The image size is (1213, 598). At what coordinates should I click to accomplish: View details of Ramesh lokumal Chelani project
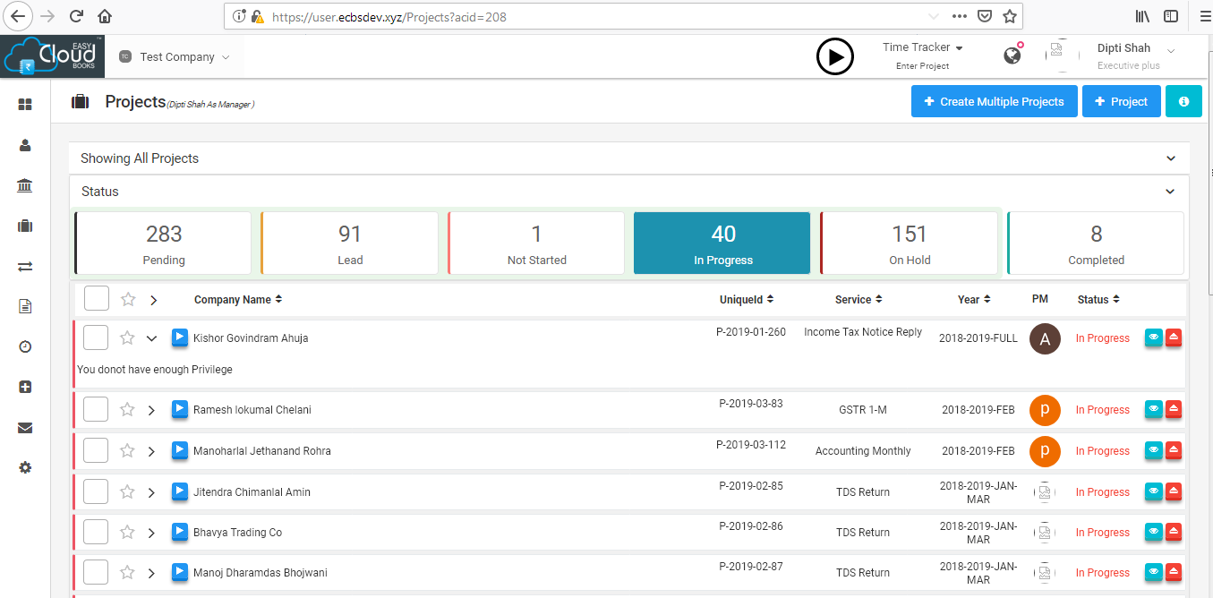pos(1153,409)
